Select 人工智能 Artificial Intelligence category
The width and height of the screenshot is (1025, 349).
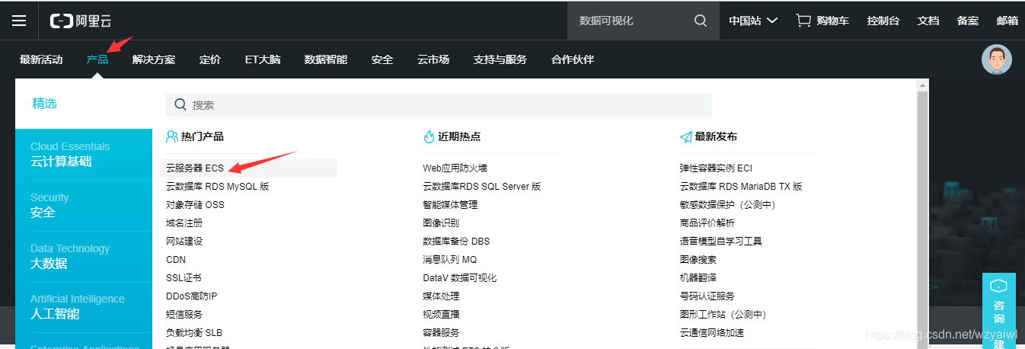[x=84, y=306]
